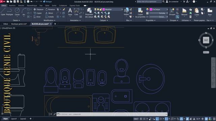216x121 pixels.
Task: Select the Ligne drawing tool
Action: pyautogui.click(x=3, y=12)
